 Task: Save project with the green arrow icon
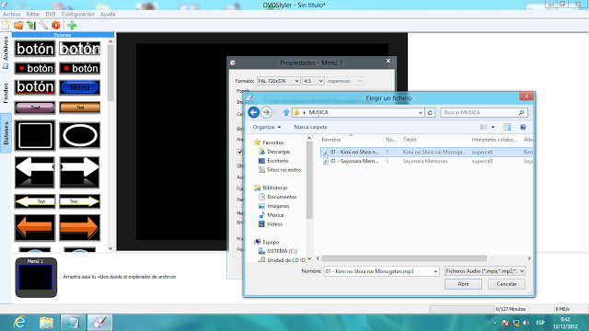coord(30,25)
